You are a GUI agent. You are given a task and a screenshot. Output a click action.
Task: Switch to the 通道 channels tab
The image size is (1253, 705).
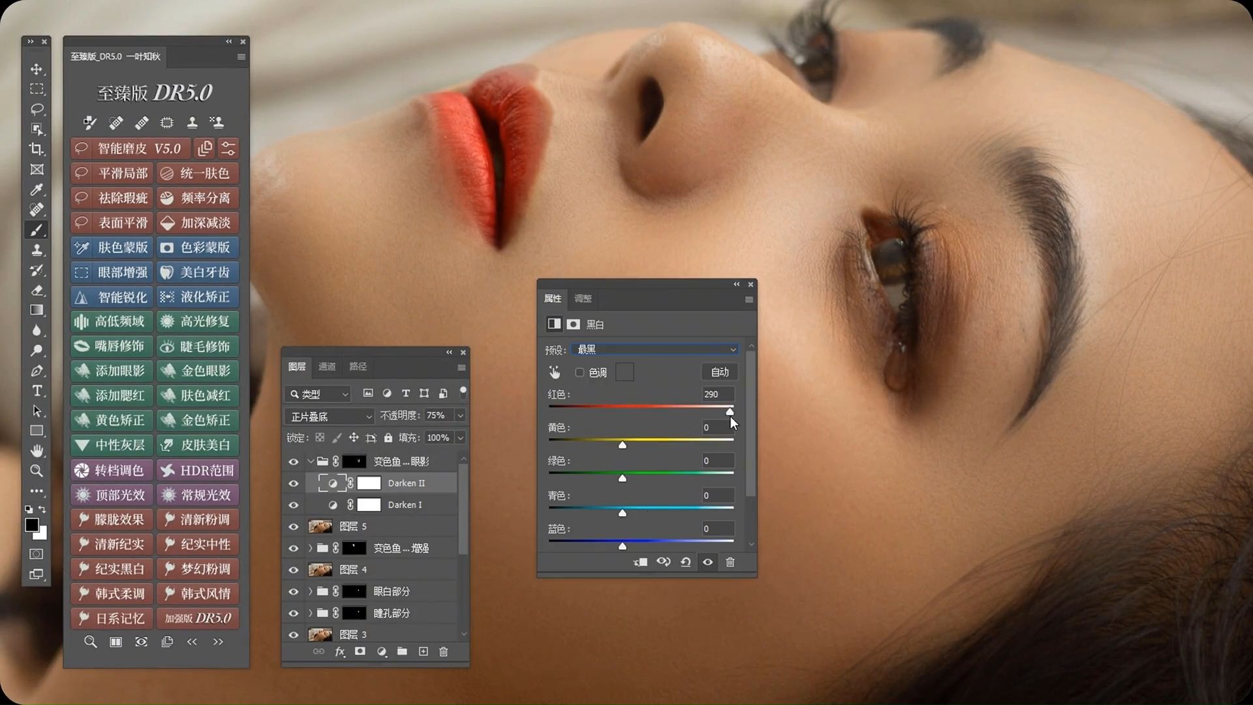[327, 367]
